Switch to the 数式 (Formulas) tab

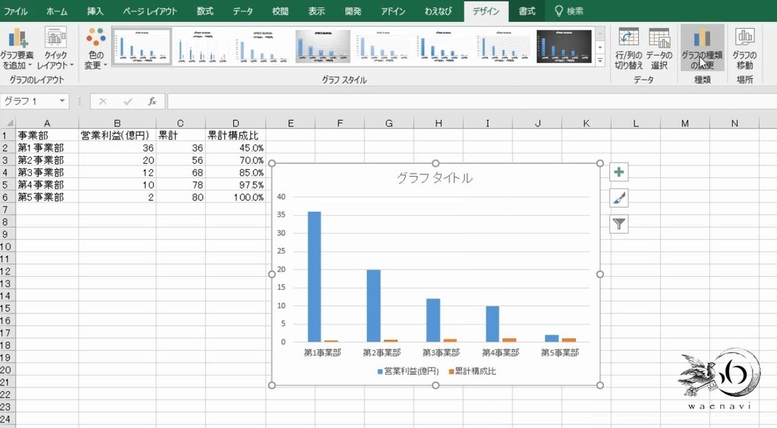205,11
